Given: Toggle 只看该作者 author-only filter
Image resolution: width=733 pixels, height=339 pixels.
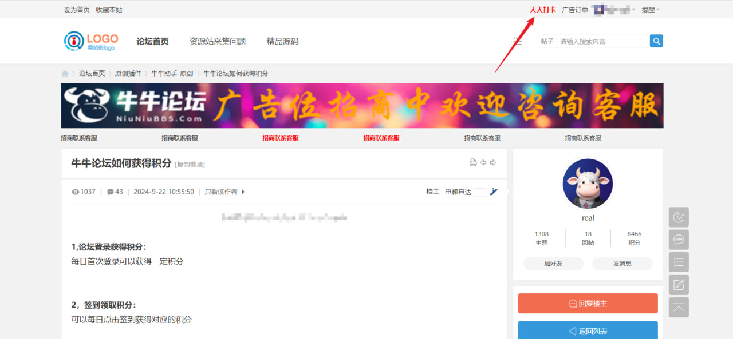Looking at the screenshot, I should (224, 192).
